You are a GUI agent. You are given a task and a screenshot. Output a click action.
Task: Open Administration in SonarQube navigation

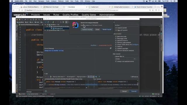tap(107, 15)
